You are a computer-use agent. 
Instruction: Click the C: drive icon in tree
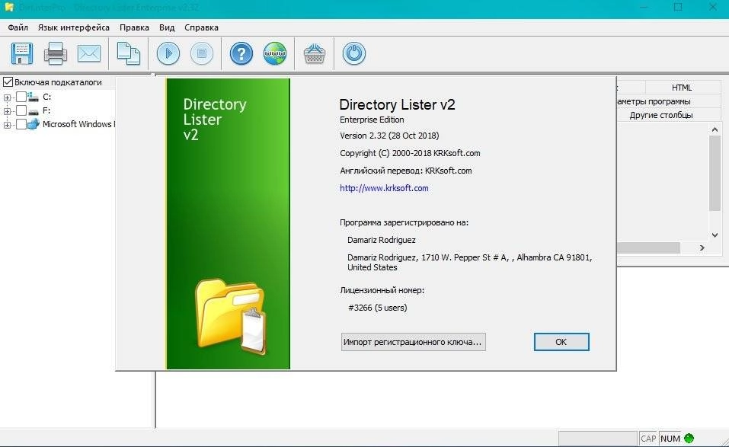[33, 97]
